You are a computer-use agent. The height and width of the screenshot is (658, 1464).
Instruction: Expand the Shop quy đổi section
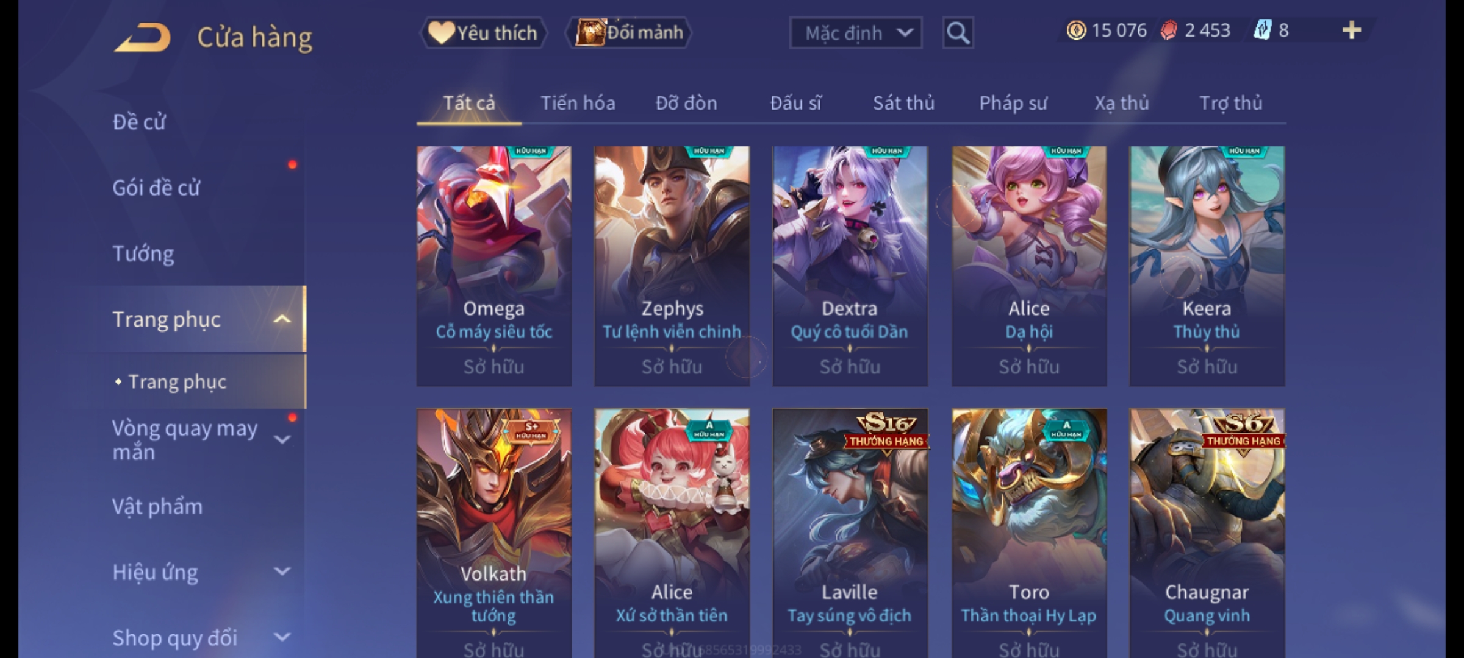point(282,637)
